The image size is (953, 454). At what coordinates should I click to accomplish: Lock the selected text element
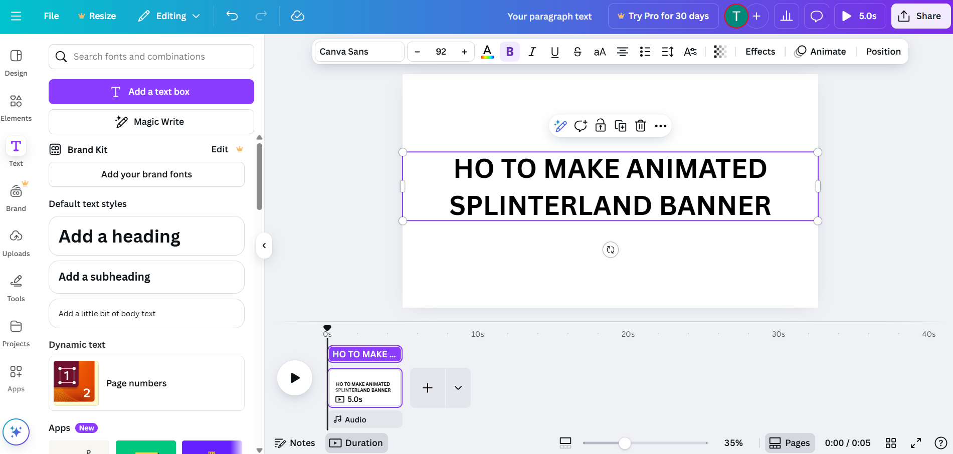(x=601, y=126)
